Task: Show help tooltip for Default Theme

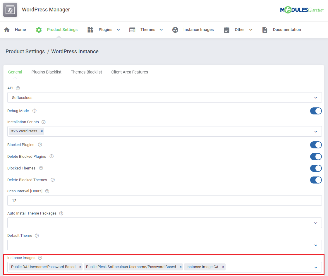Action: point(37,236)
